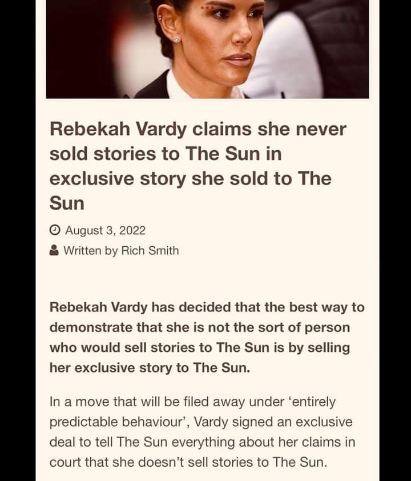Click the final line starting 'court that she doesn't'
The image size is (411, 481).
point(188,462)
